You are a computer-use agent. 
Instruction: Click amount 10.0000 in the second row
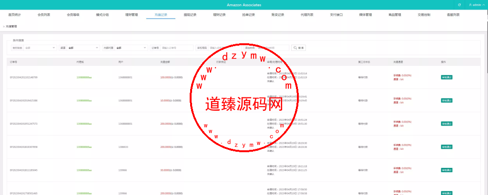tap(164, 100)
